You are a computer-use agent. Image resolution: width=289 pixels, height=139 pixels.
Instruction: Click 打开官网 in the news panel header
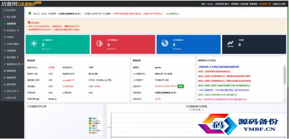(x=211, y=60)
